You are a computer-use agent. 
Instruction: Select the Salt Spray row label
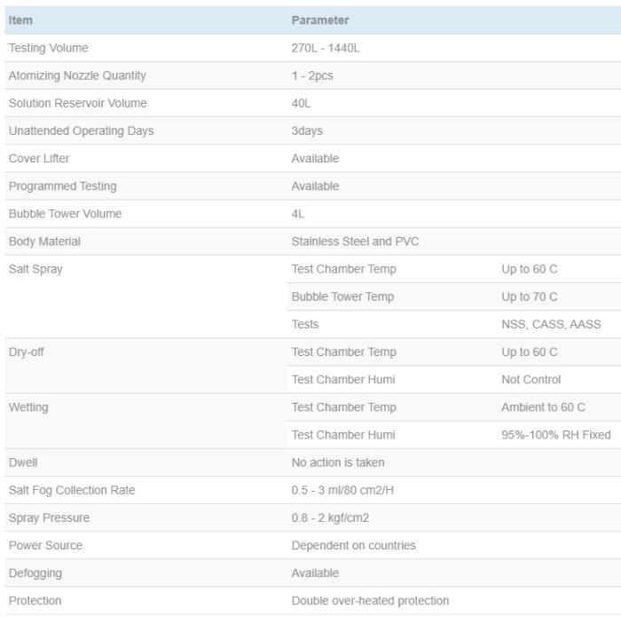pyautogui.click(x=35, y=268)
